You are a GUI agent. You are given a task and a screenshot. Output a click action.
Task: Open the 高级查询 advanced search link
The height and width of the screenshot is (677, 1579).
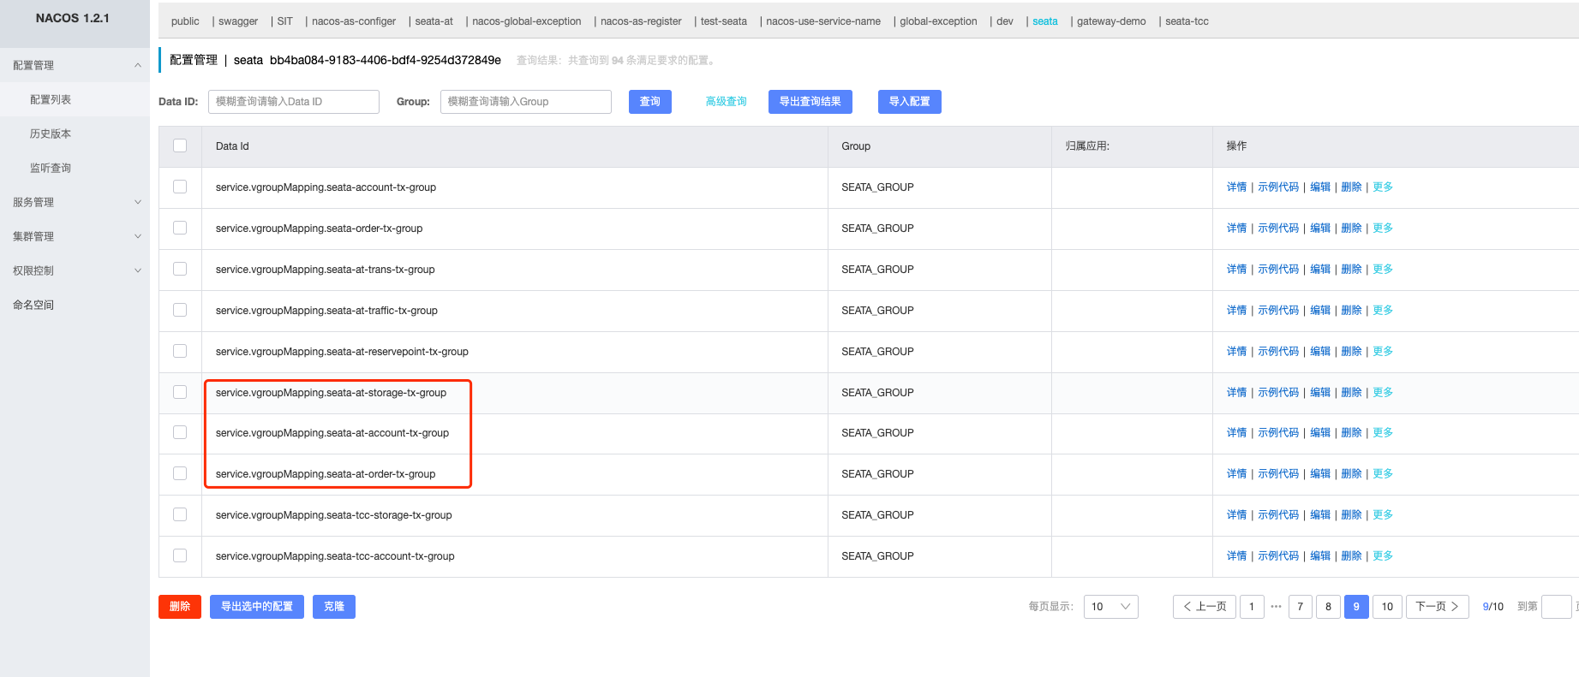coord(726,102)
